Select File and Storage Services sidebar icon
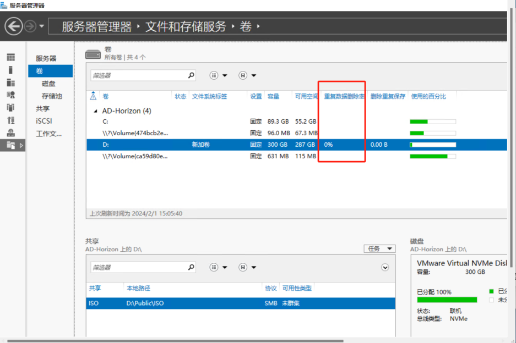516x343 pixels. tap(11, 145)
